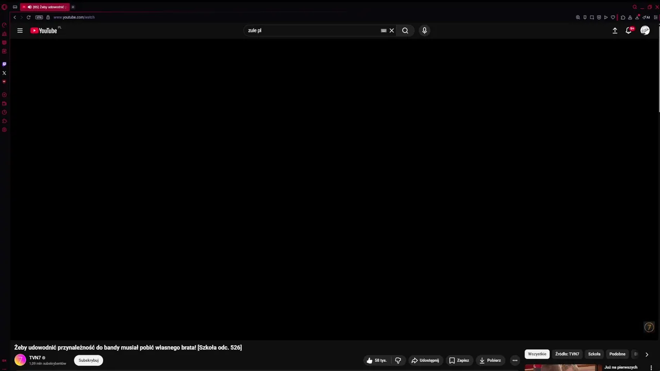
Task: Click the YouTube upload arrow icon
Action: coord(615,30)
